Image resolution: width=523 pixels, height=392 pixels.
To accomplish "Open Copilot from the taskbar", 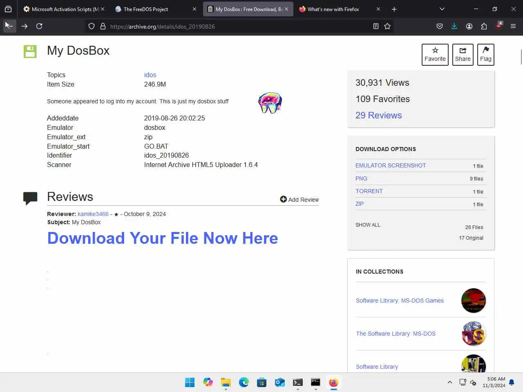I will (208, 382).
